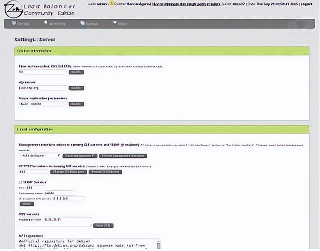The height and width of the screenshot is (251, 320).
Task: Click the cluster warning icon in header
Action: pos(112,3)
